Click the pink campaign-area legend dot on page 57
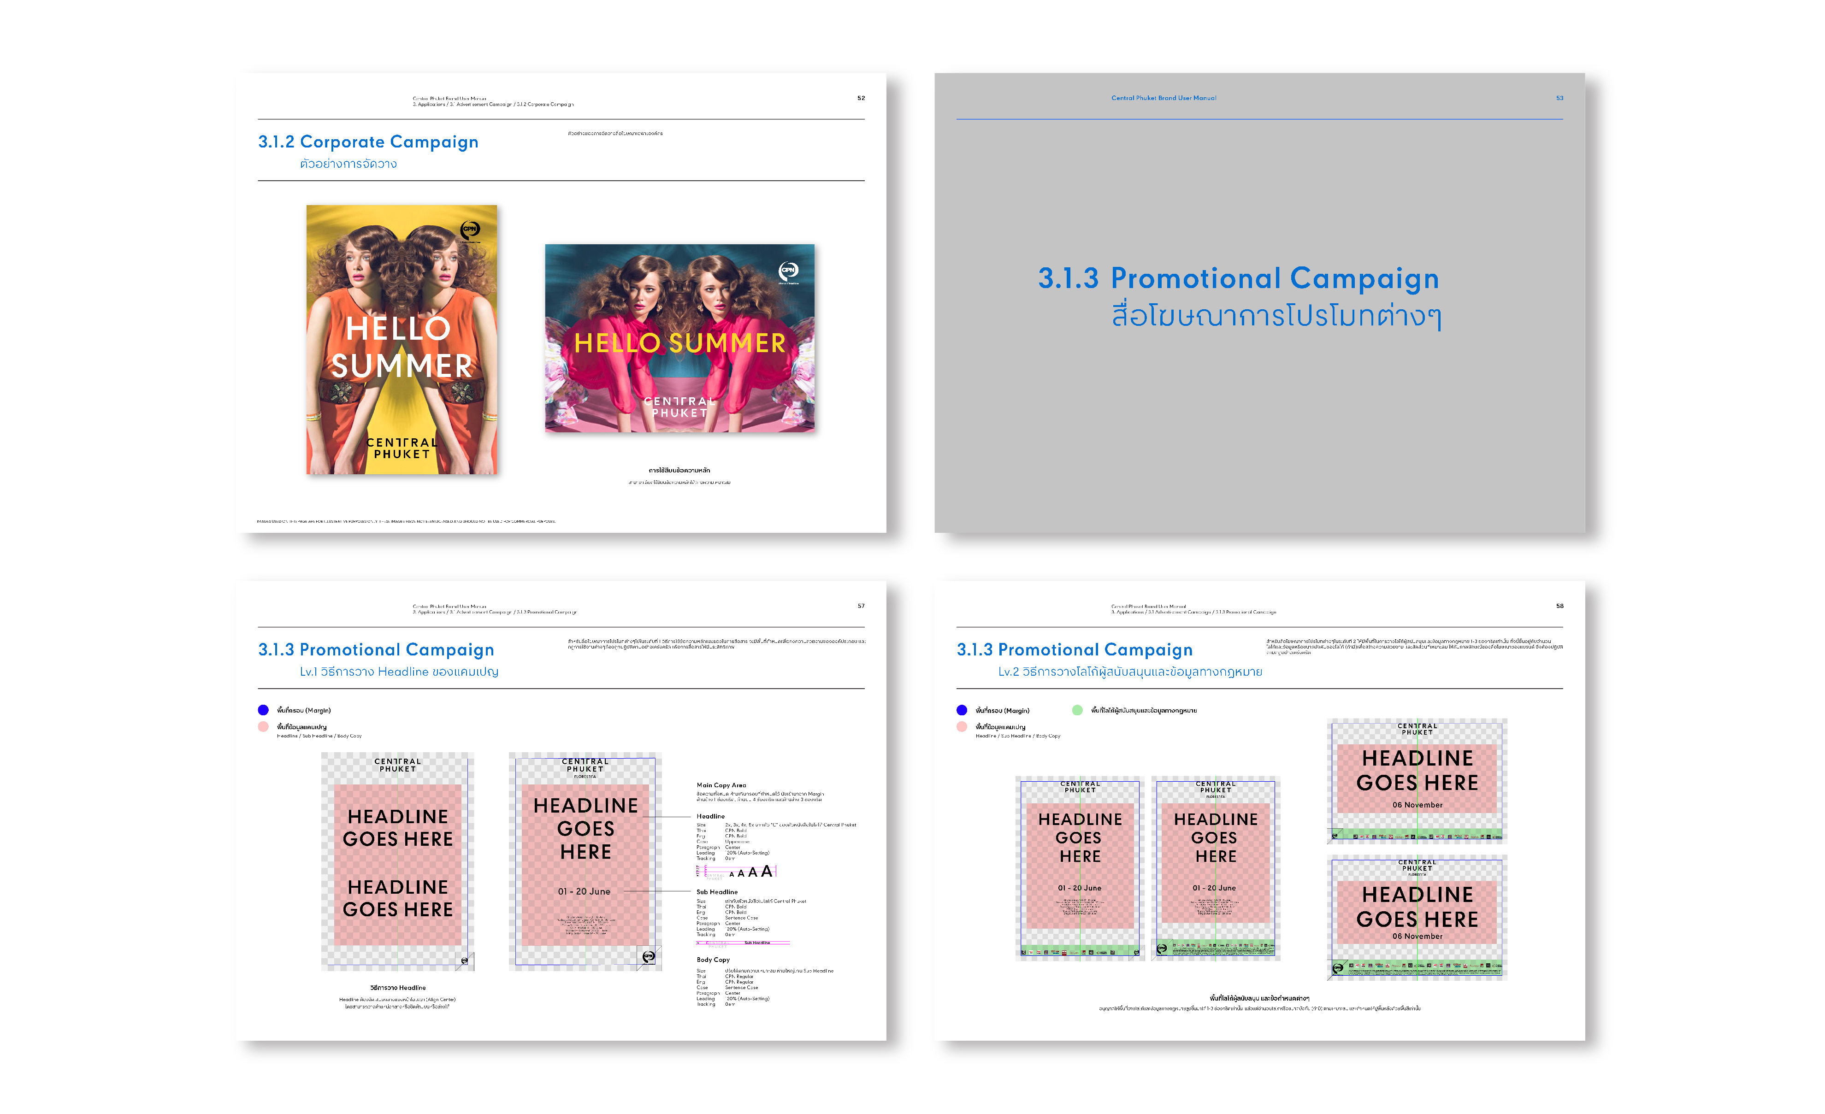This screenshot has width=1825, height=1114. coord(263,727)
